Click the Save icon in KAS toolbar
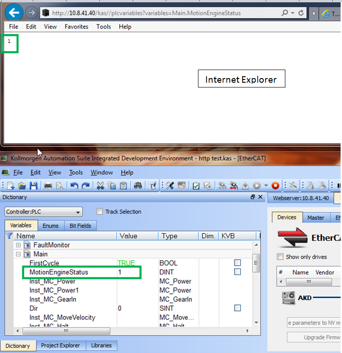Viewport: 342px width, 353px height. click(x=33, y=186)
